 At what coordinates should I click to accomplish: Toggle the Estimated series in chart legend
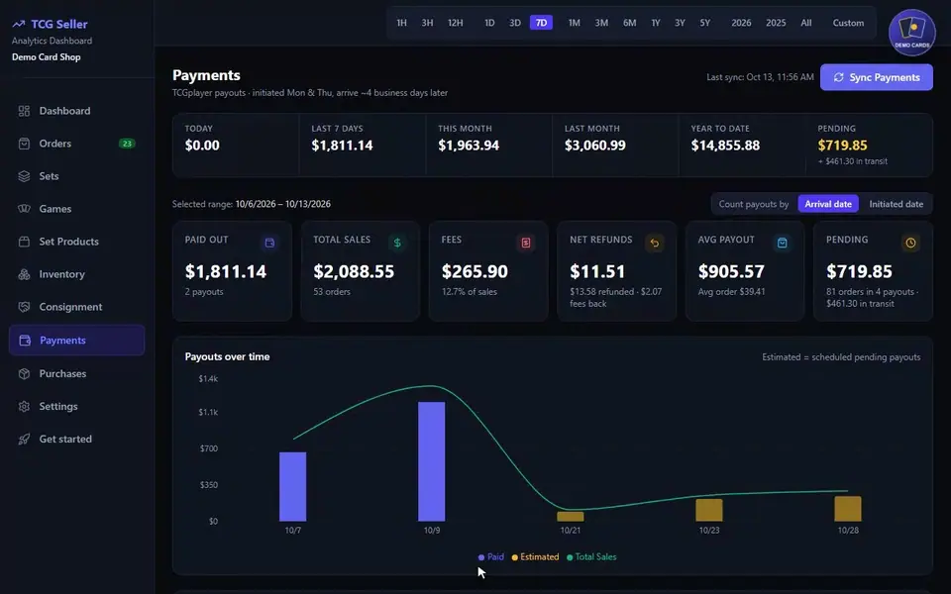click(x=535, y=557)
